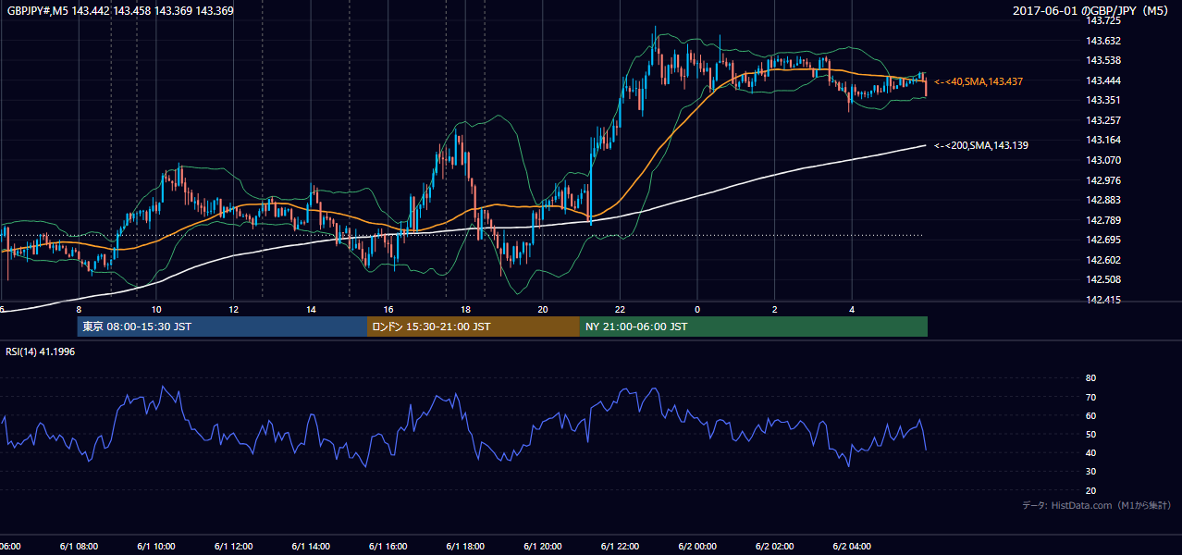Click the RSI scale value 20

point(1090,490)
